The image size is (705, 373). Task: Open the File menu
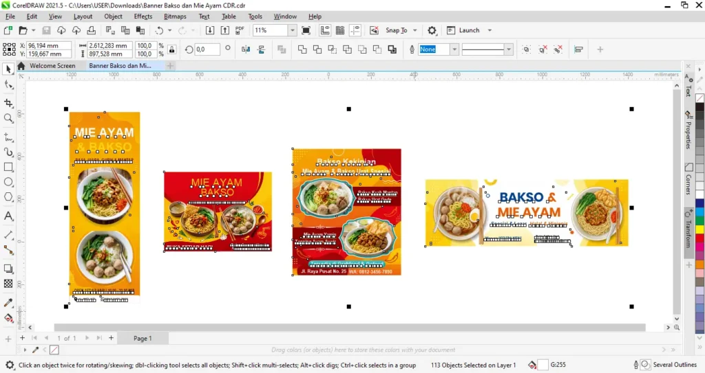tap(10, 16)
